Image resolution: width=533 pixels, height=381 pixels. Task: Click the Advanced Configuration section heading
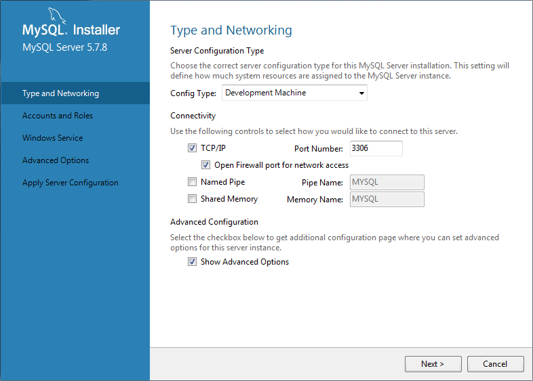[214, 222]
